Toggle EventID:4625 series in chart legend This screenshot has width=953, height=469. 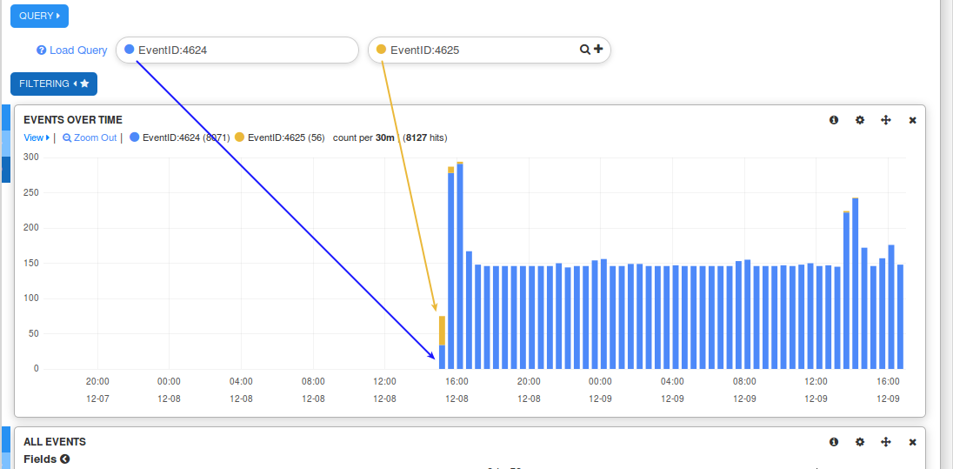click(278, 137)
